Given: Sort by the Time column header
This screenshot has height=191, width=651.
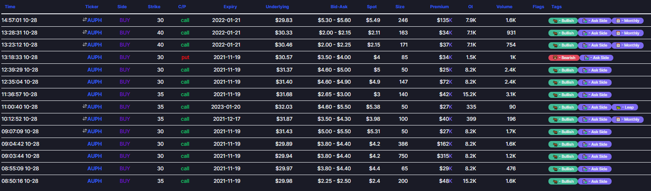Looking at the screenshot, I should (x=10, y=7).
